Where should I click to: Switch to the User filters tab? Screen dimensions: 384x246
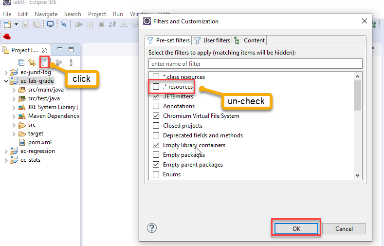(x=212, y=40)
